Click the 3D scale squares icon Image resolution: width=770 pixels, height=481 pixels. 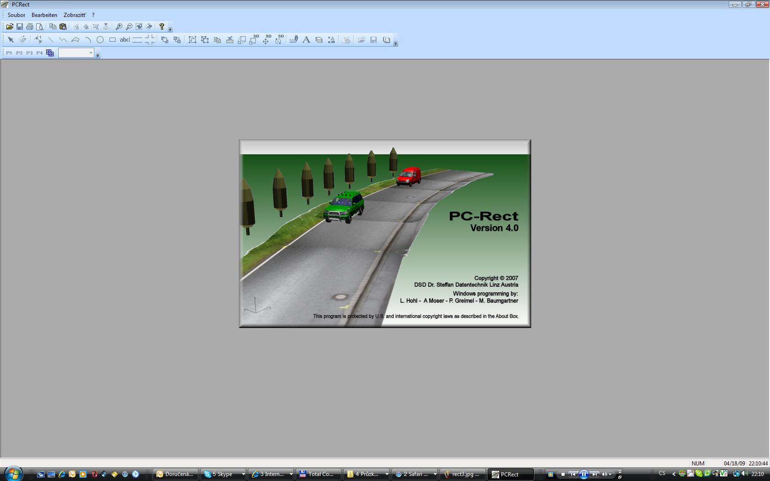click(254, 40)
